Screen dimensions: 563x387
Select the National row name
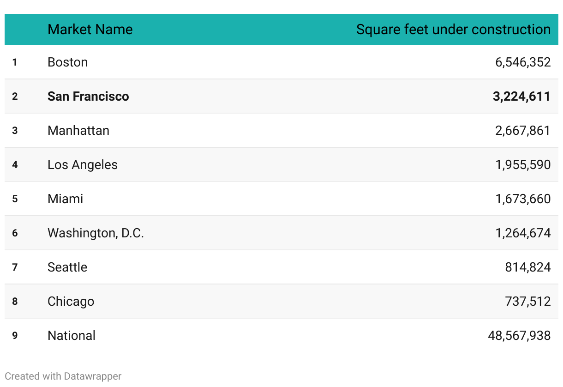tap(72, 336)
